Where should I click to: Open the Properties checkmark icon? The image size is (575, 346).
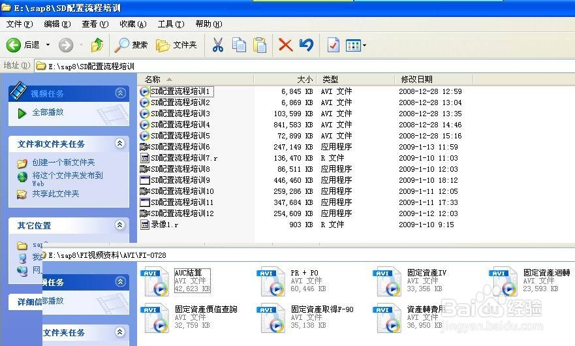333,45
